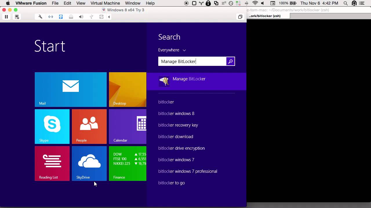Open the People tile
Screen dimensions: 371x208
pos(89,127)
